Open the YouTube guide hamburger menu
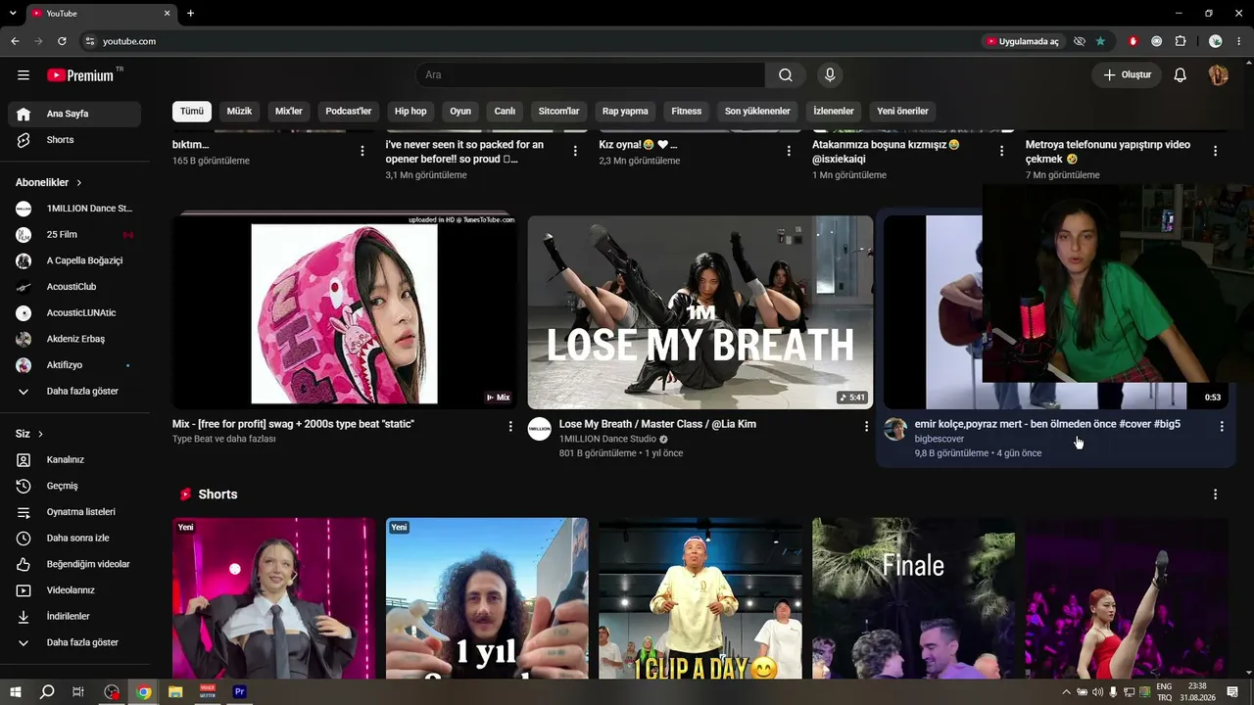1254x705 pixels. (x=24, y=75)
